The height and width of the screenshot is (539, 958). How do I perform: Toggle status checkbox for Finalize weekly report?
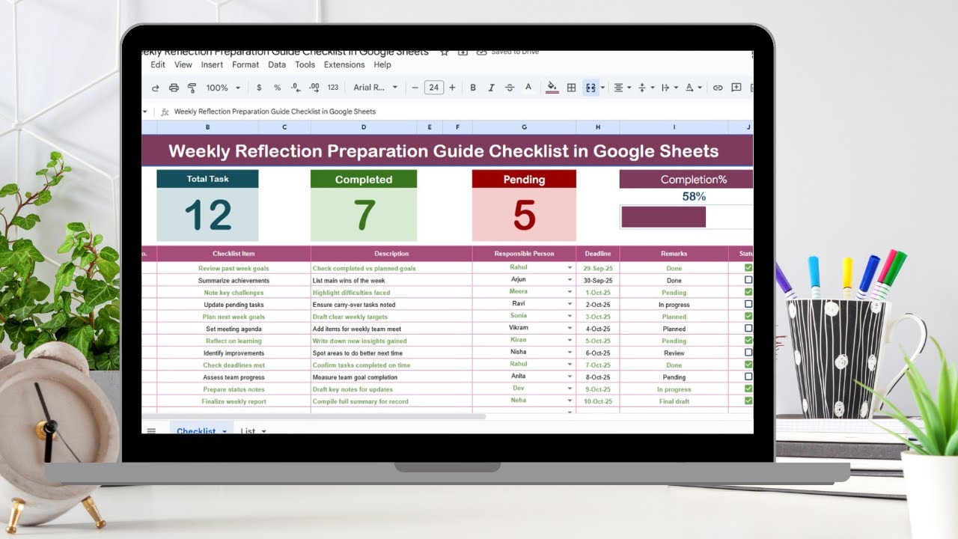(748, 401)
